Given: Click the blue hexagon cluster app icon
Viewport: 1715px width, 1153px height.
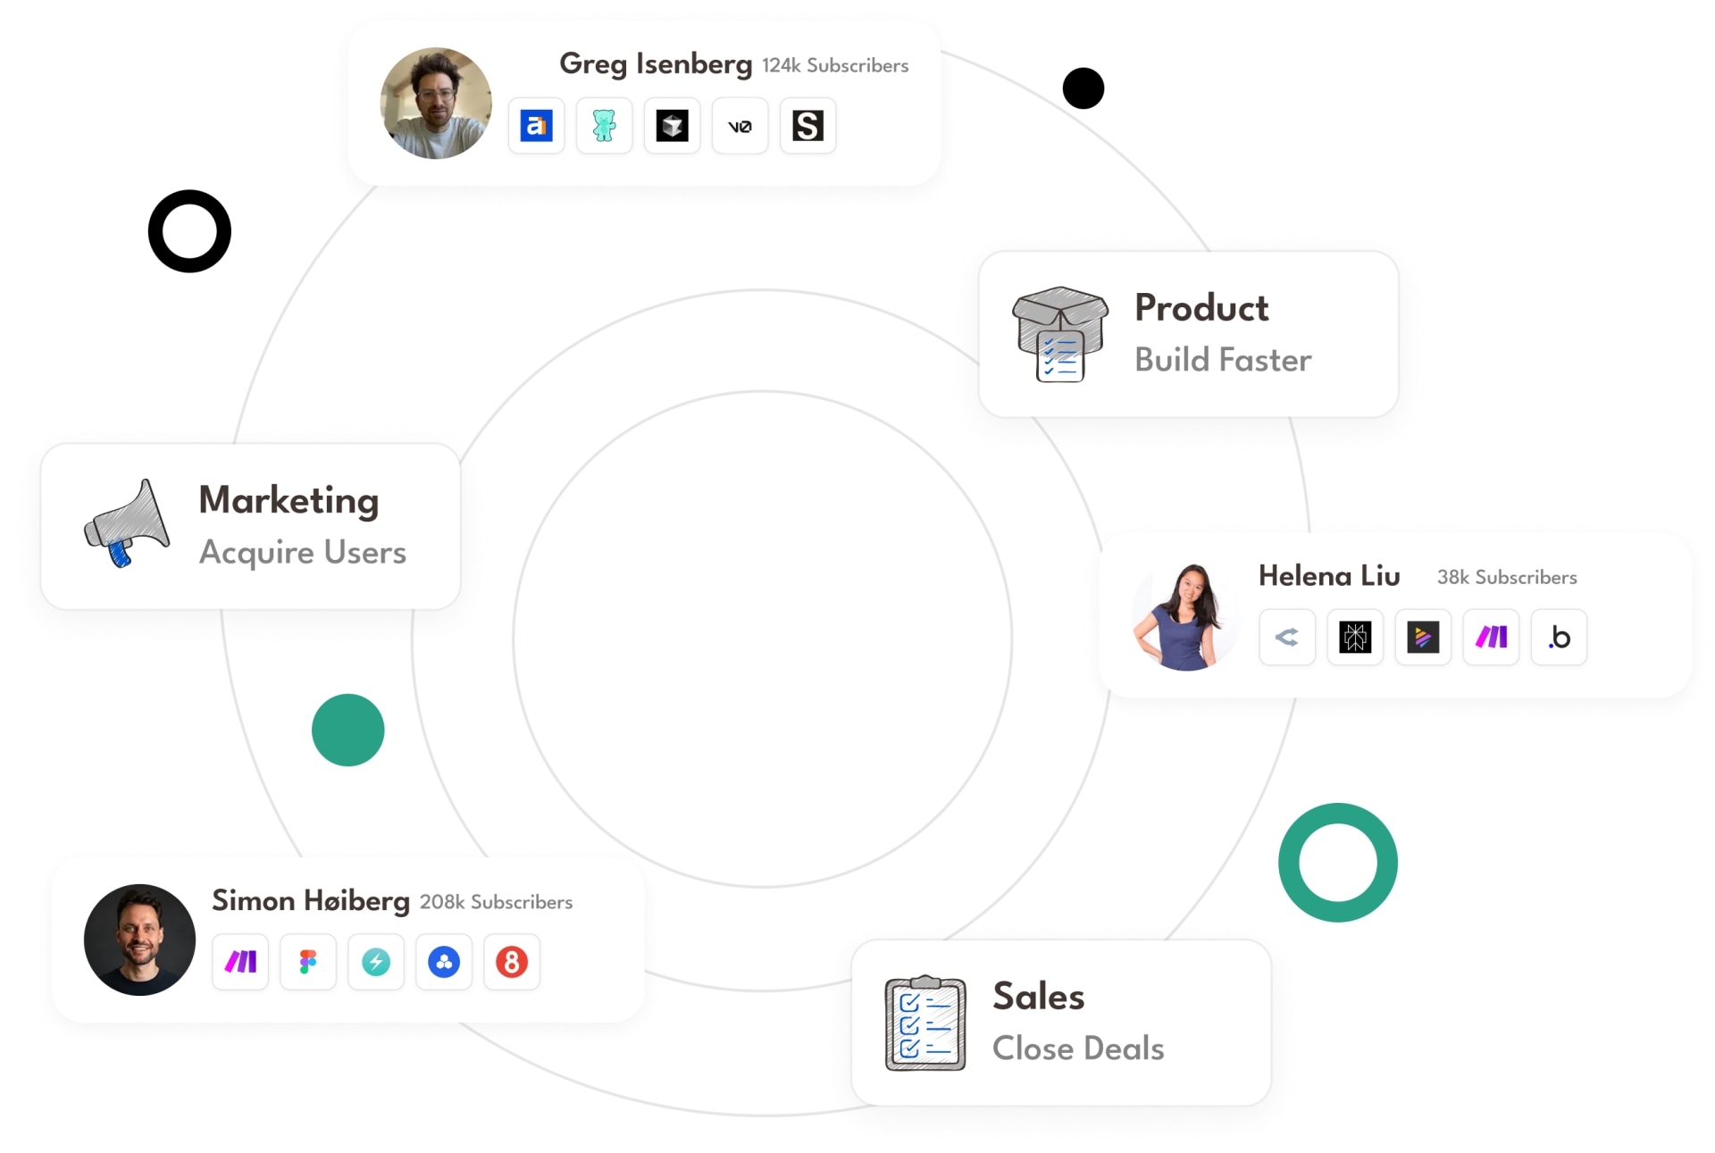Looking at the screenshot, I should [444, 962].
